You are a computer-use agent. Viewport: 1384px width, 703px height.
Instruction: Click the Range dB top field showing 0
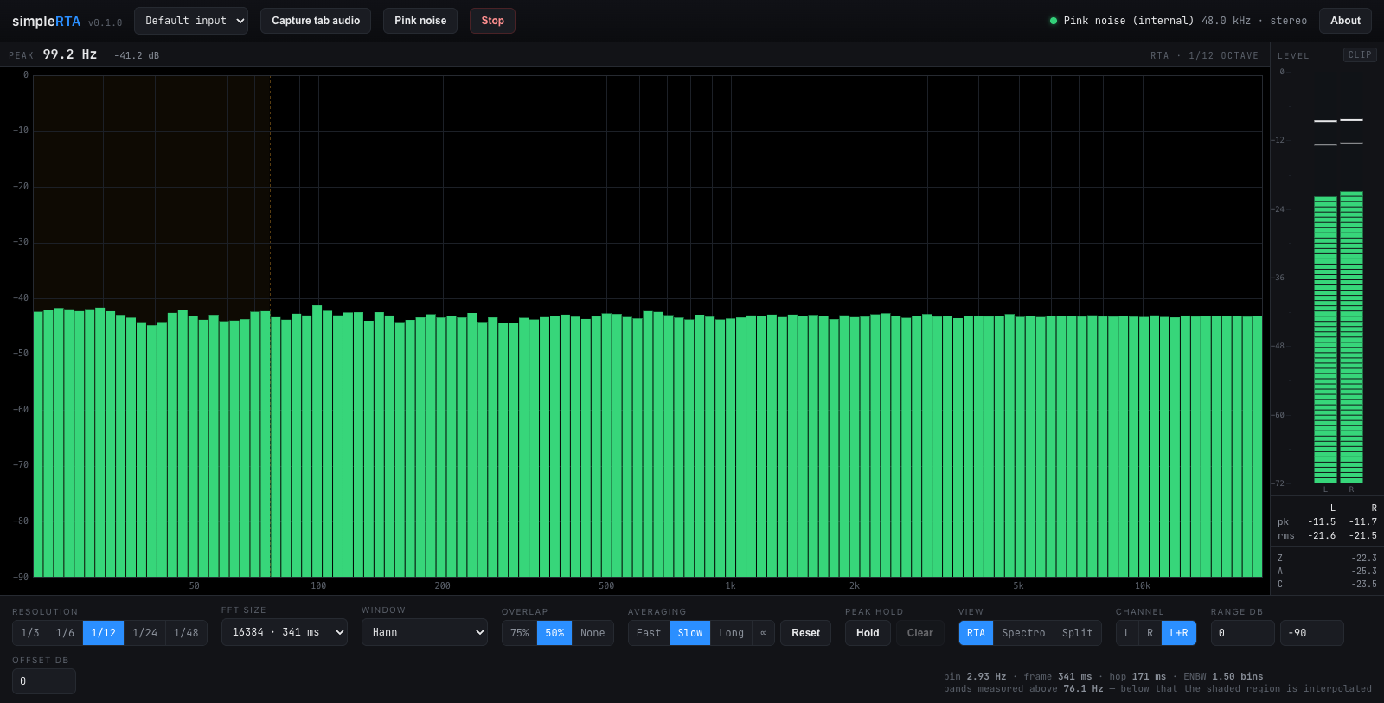pos(1242,633)
